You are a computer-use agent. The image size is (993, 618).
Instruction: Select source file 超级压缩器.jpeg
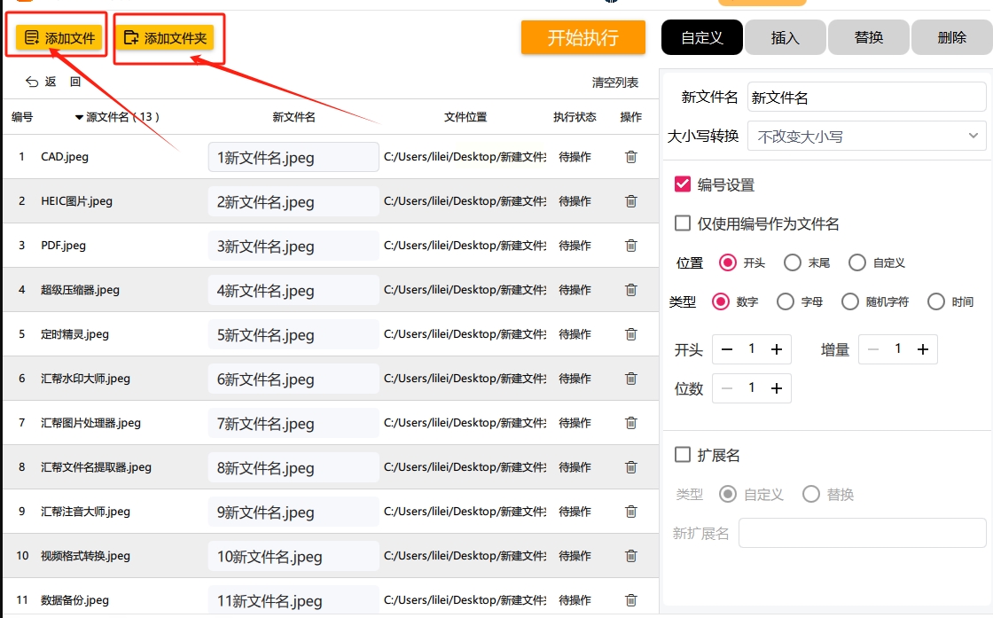pos(80,290)
